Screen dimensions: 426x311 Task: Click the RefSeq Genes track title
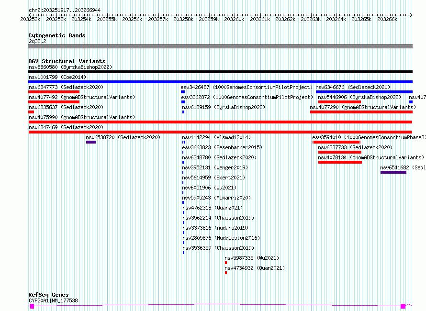48,295
